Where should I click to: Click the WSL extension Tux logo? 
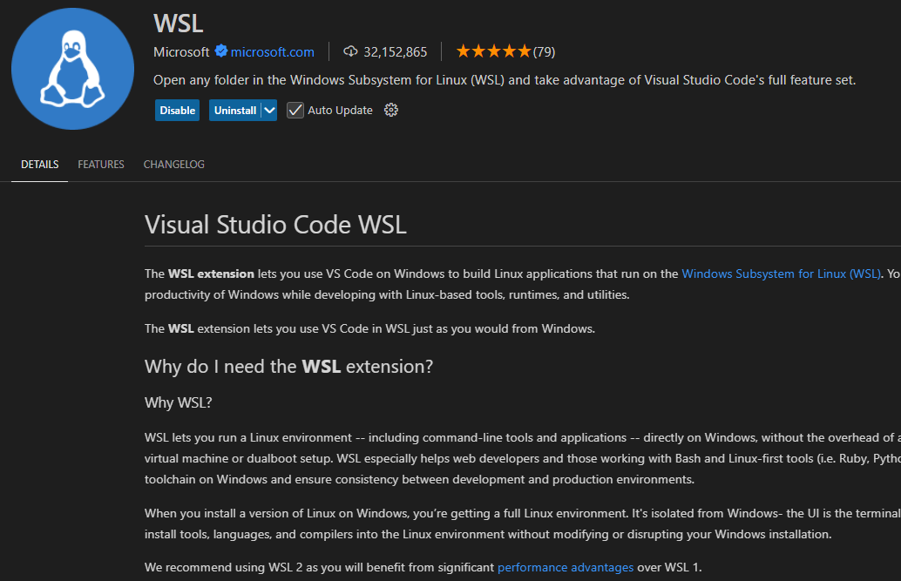72,69
